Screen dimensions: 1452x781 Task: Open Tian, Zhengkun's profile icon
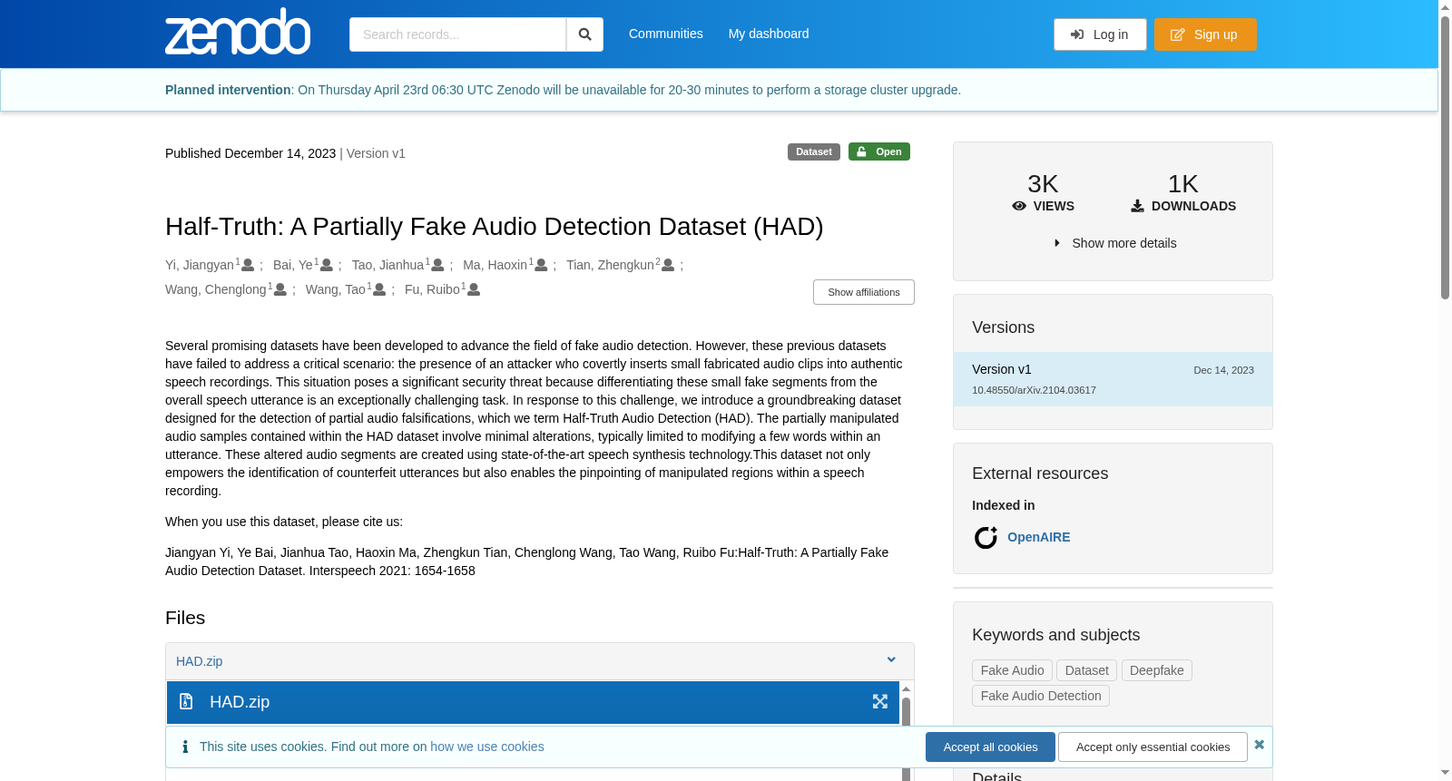click(x=668, y=265)
